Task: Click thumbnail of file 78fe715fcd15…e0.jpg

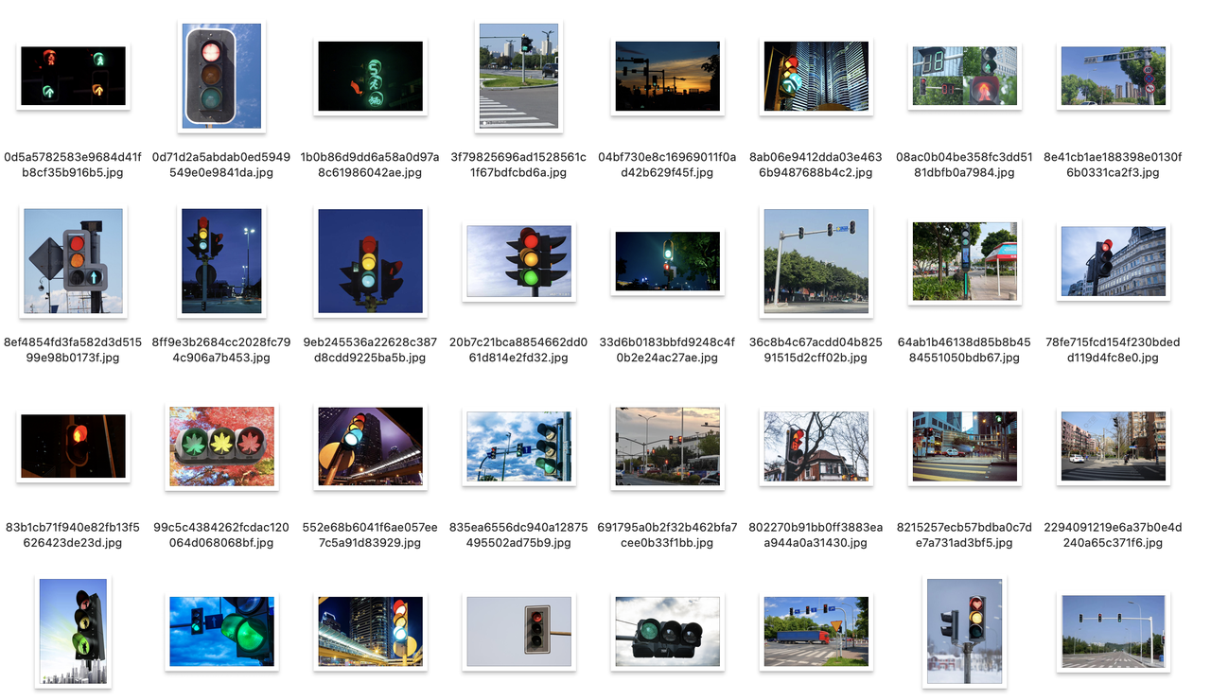Action: click(x=1113, y=261)
